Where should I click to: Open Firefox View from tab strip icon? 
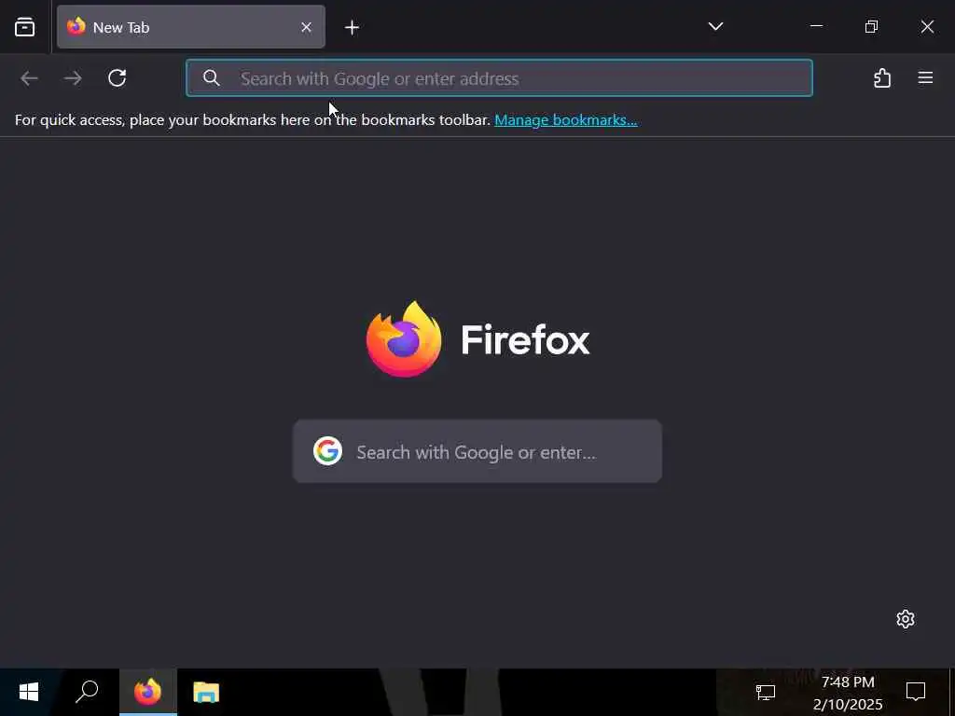(x=25, y=27)
